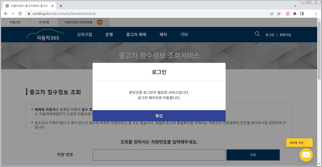Open Chrome three-dot menu

coord(316,13)
